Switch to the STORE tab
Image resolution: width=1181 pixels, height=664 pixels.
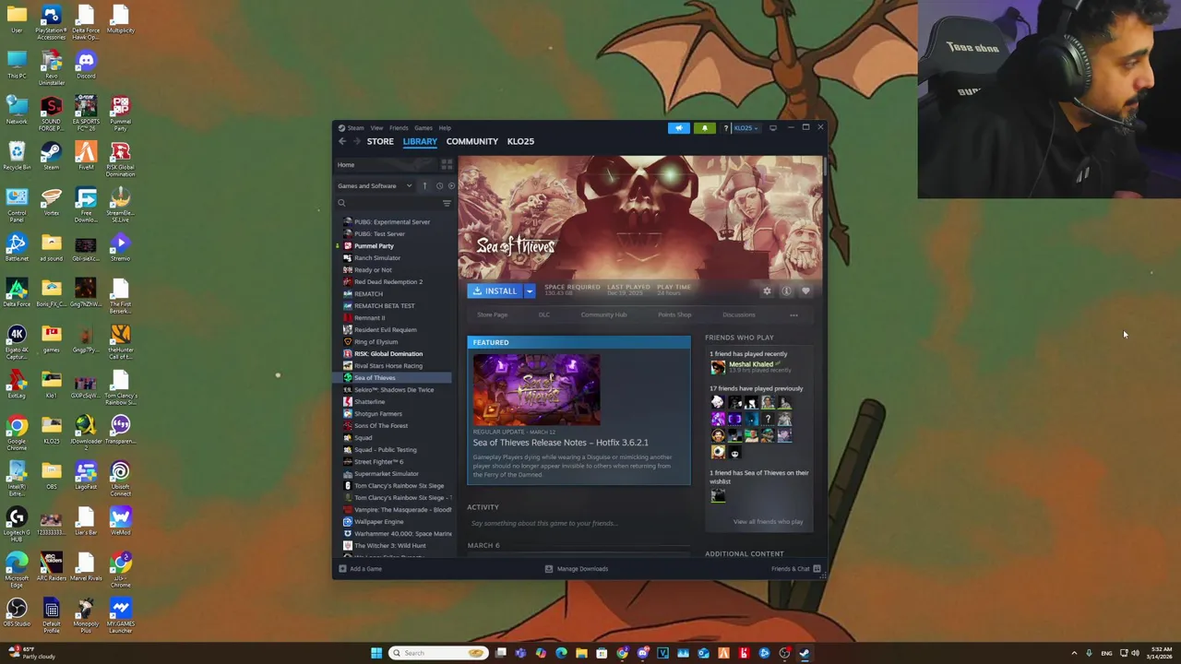(380, 141)
